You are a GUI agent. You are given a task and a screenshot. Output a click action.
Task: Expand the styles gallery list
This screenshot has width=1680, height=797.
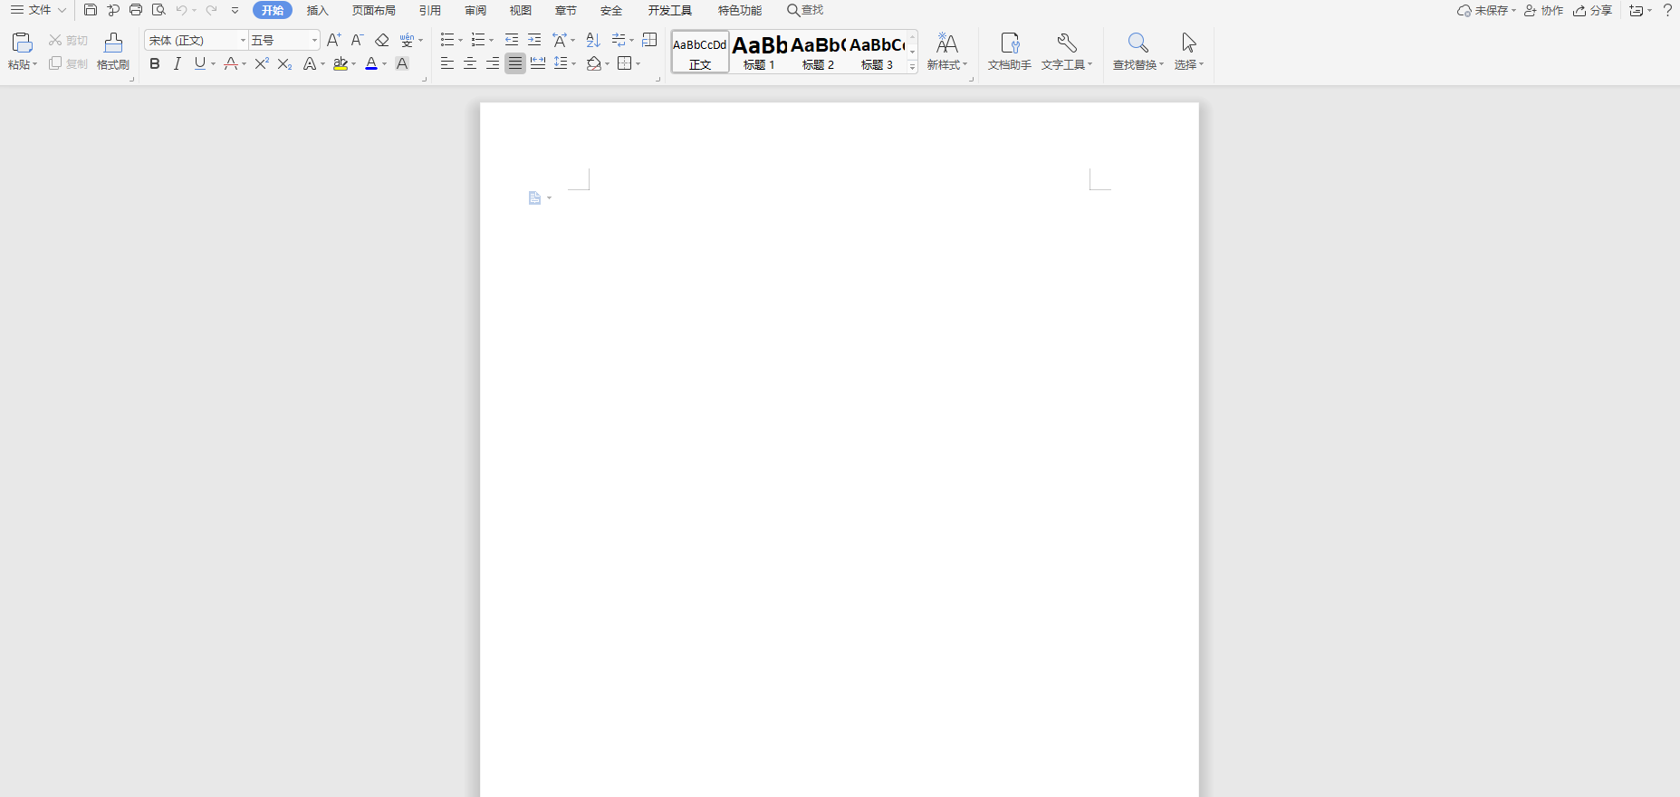pos(912,67)
